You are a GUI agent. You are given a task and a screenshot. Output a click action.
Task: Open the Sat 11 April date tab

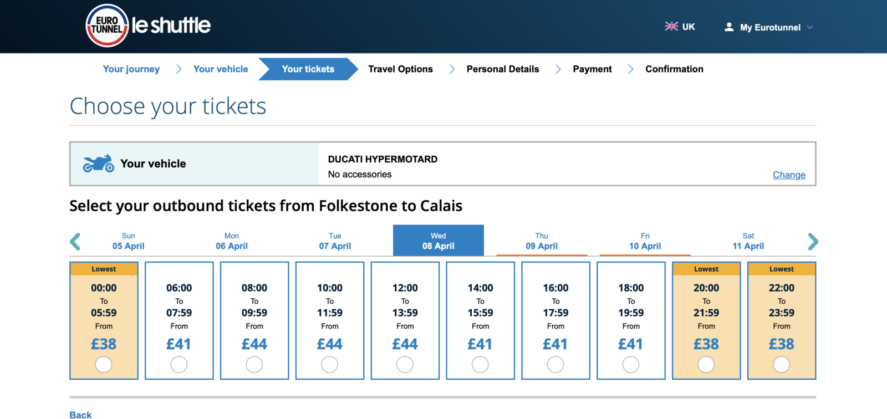pyautogui.click(x=748, y=241)
